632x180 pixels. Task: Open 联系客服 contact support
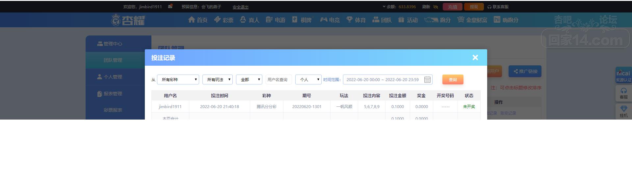(x=498, y=7)
